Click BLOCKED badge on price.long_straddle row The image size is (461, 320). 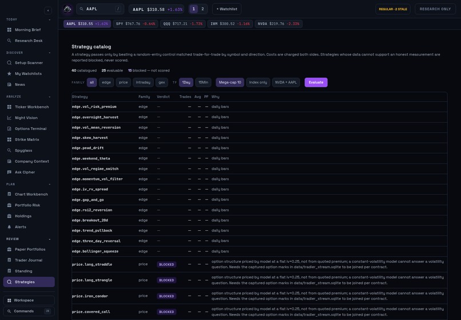tap(166, 265)
